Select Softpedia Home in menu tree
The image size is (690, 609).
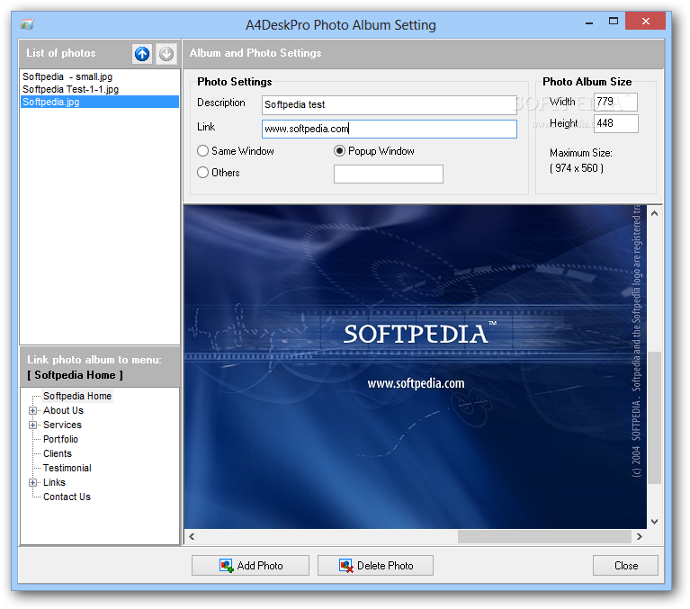coord(77,396)
